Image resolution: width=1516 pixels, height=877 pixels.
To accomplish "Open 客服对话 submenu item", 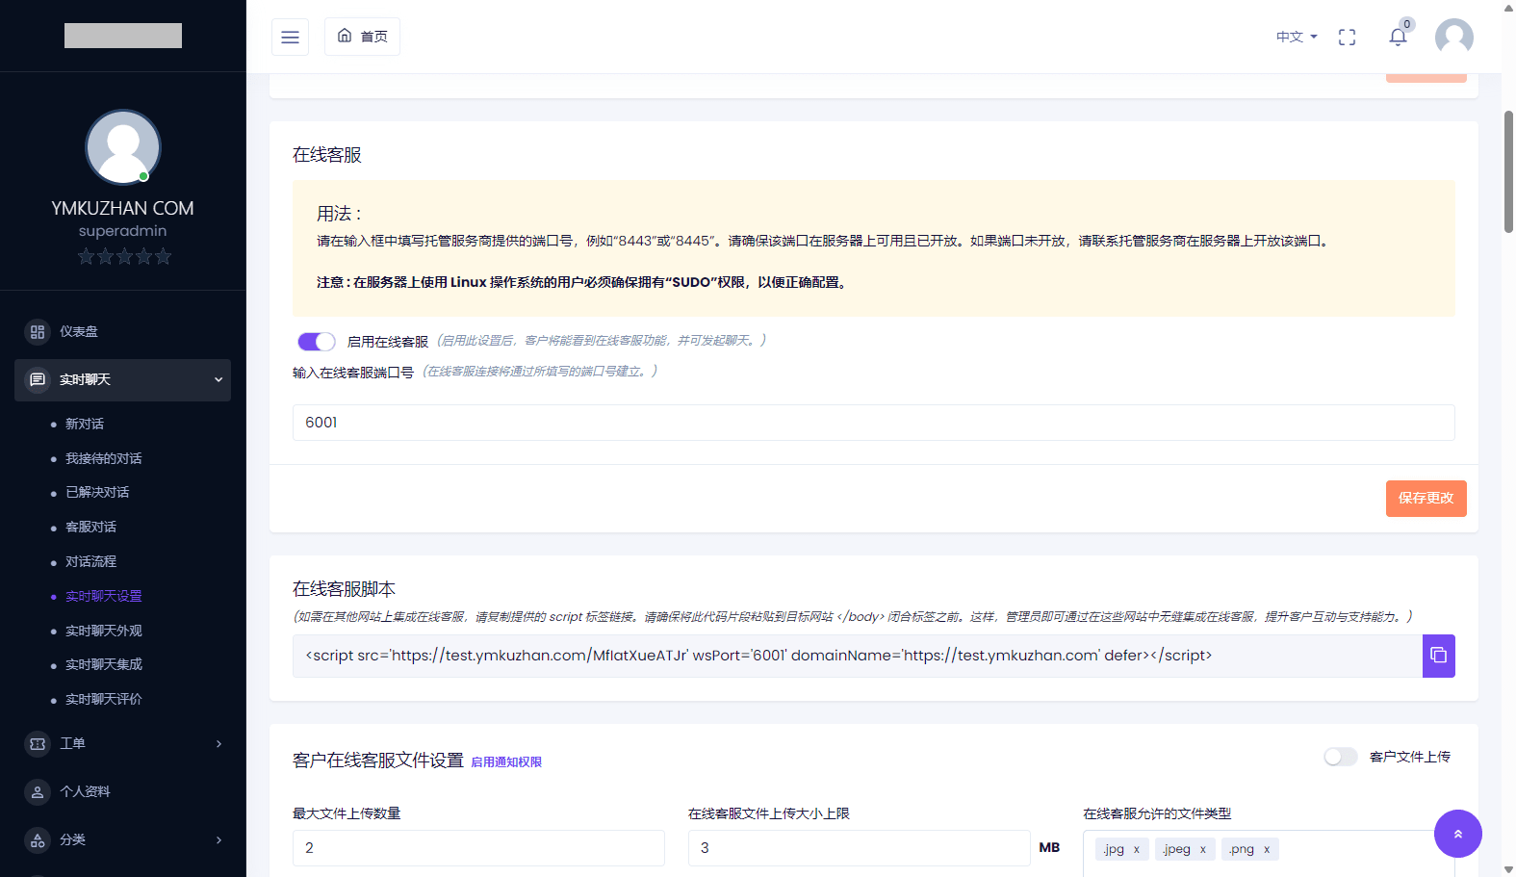I will pos(90,527).
